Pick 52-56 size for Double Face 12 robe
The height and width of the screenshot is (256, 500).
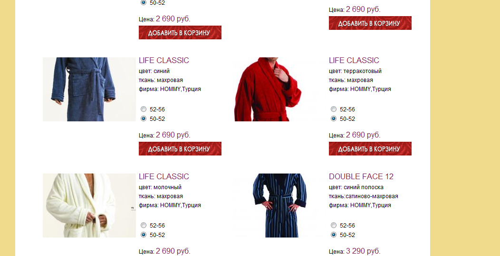click(x=334, y=225)
